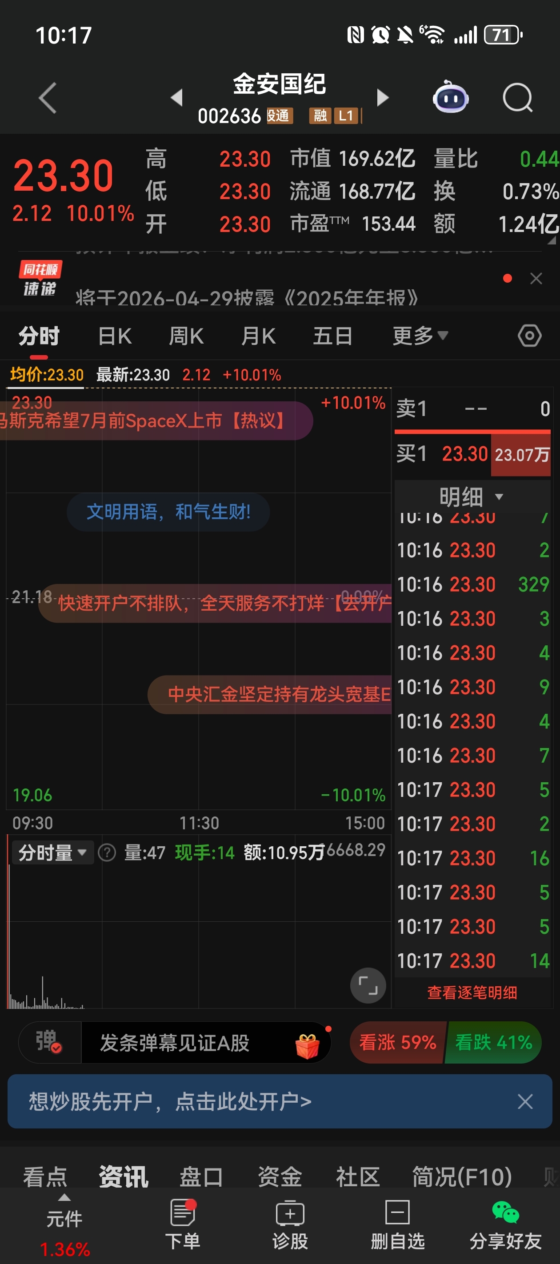Image resolution: width=560 pixels, height=1264 pixels.
Task: Open 中央汇金坚定持有龙头宽基 bullet comment
Action: point(269,694)
